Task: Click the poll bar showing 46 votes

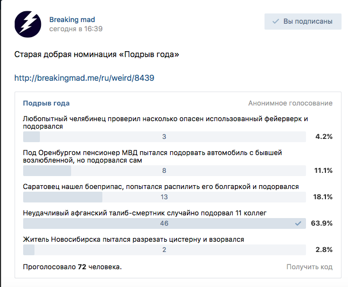Action: [164, 223]
